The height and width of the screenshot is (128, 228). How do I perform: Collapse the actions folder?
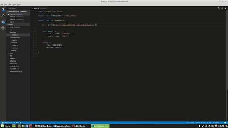pyautogui.click(x=18, y=32)
